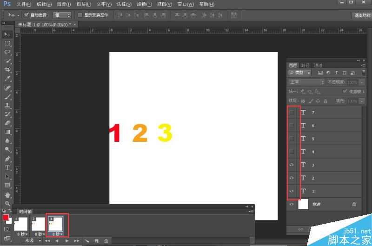Select the Hand tool
This screenshot has height=246, width=372.
point(7,195)
